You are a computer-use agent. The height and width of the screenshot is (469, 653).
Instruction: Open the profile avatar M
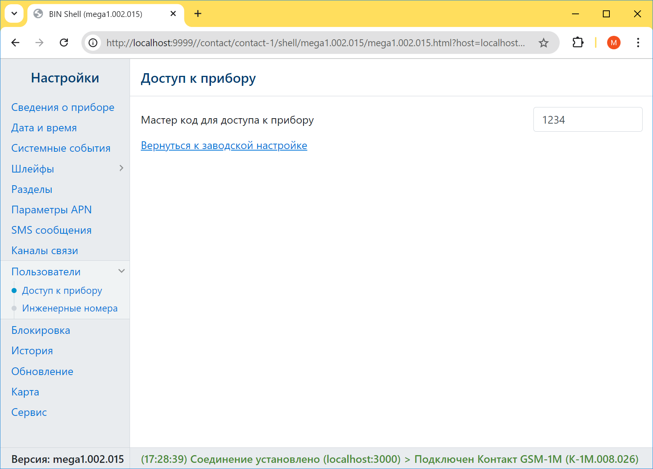pyautogui.click(x=613, y=43)
